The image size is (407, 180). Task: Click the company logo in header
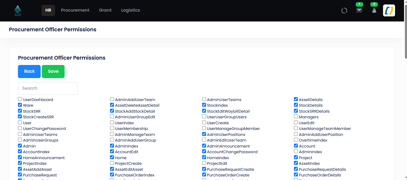(18, 10)
